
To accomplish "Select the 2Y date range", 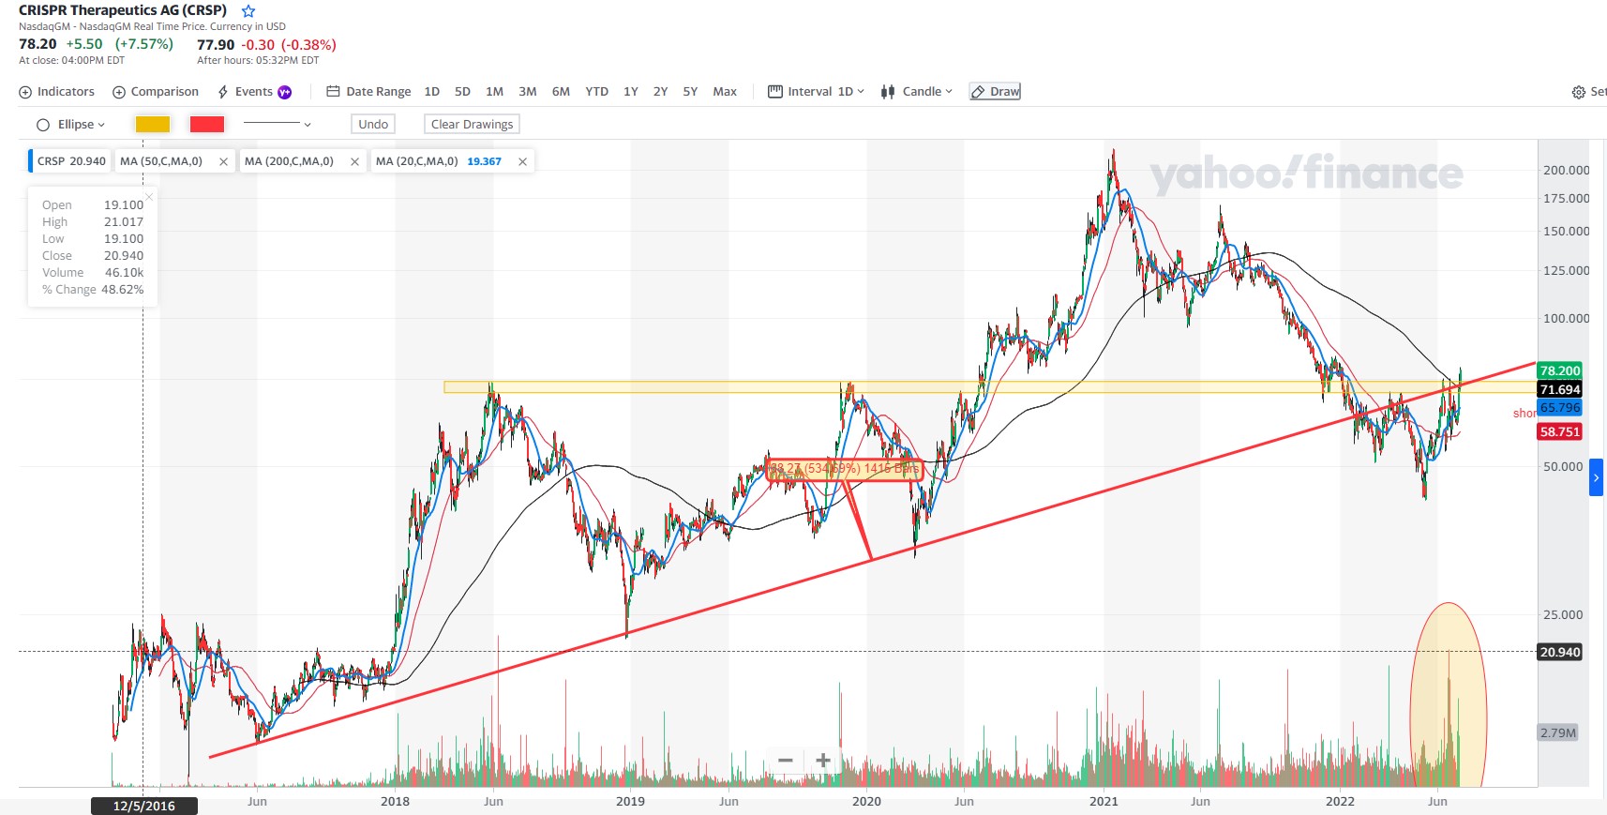I will coord(661,92).
